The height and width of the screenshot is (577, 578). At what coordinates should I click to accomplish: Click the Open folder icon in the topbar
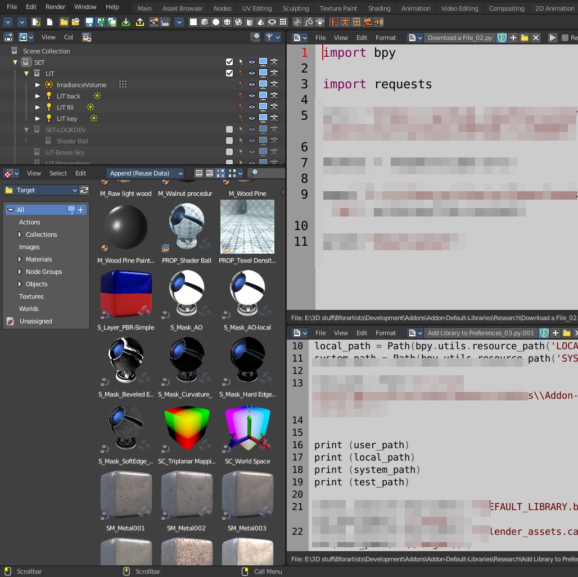click(64, 22)
